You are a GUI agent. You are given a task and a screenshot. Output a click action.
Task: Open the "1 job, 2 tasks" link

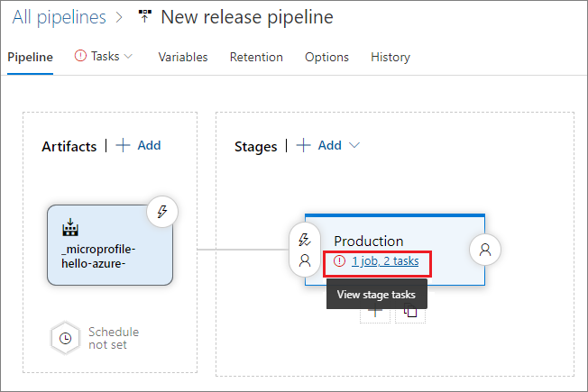tap(385, 261)
